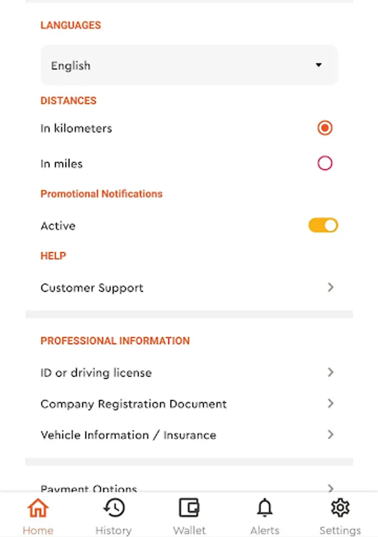Open the English language dropdown
Image resolution: width=378 pixels, height=537 pixels.
[179, 66]
